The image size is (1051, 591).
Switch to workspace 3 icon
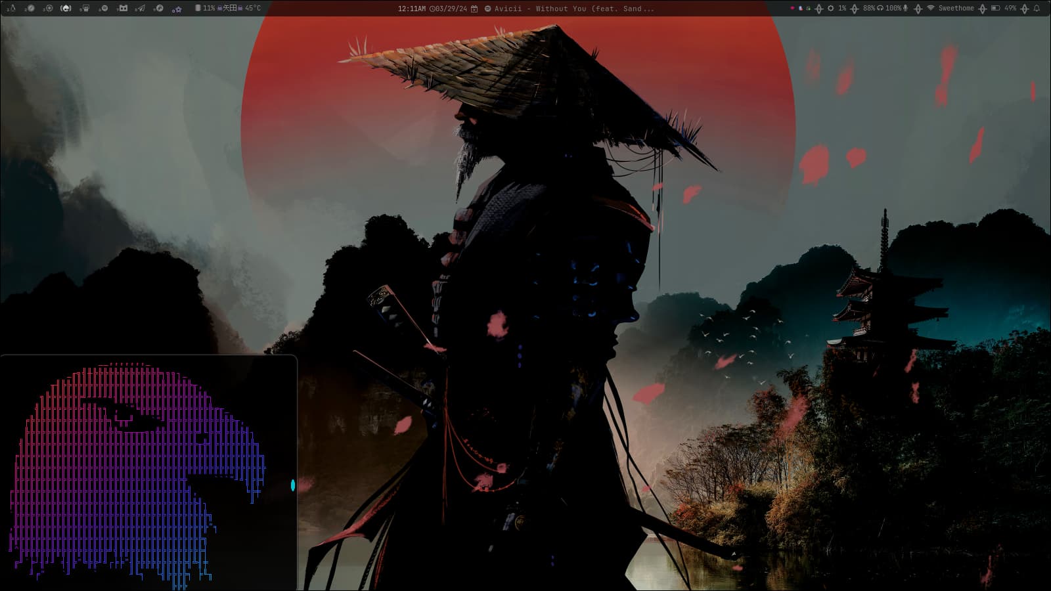[x=48, y=8]
